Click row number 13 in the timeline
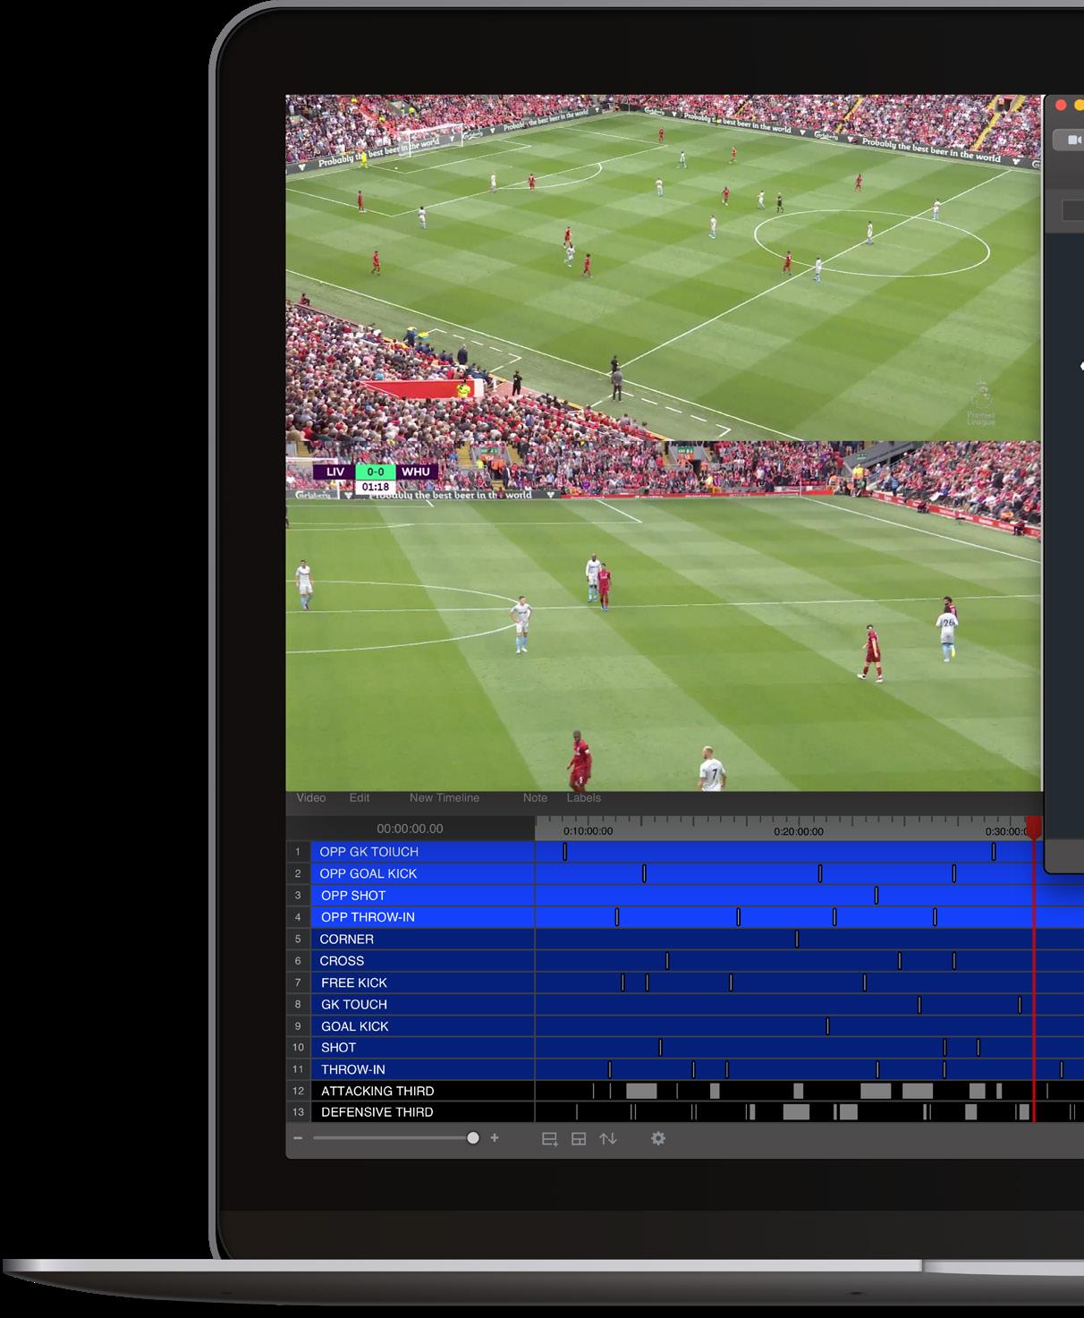This screenshot has height=1318, width=1084. [298, 1112]
